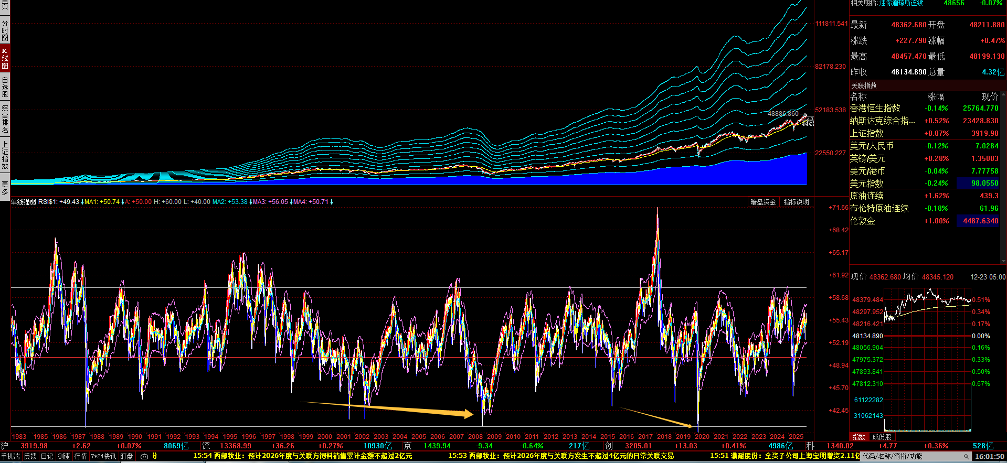
Task: Click the 15:51 濮耐股份 news headline
Action: click(785, 456)
